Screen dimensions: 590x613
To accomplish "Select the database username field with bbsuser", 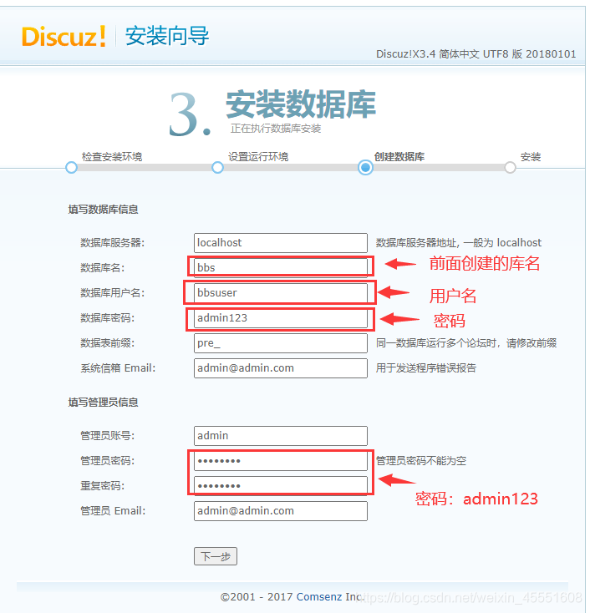I will 281,293.
